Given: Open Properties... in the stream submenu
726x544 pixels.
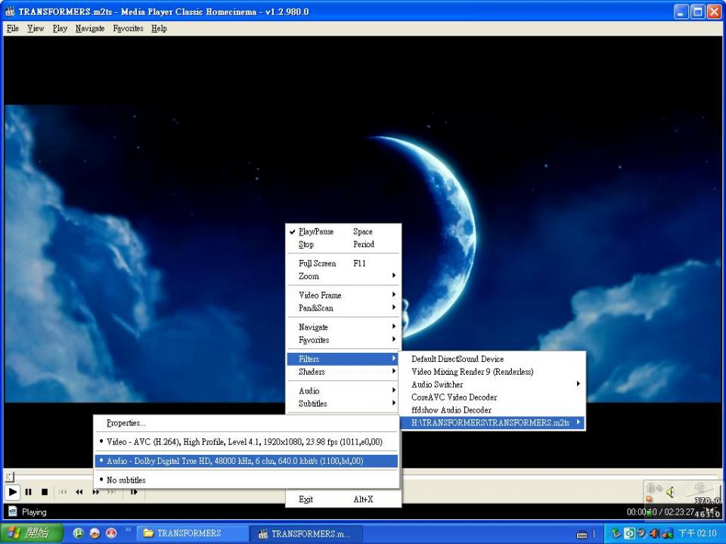Looking at the screenshot, I should 126,423.
